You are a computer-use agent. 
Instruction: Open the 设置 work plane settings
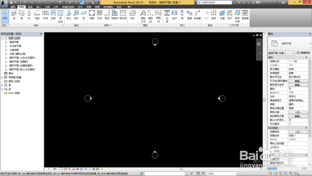(x=222, y=15)
